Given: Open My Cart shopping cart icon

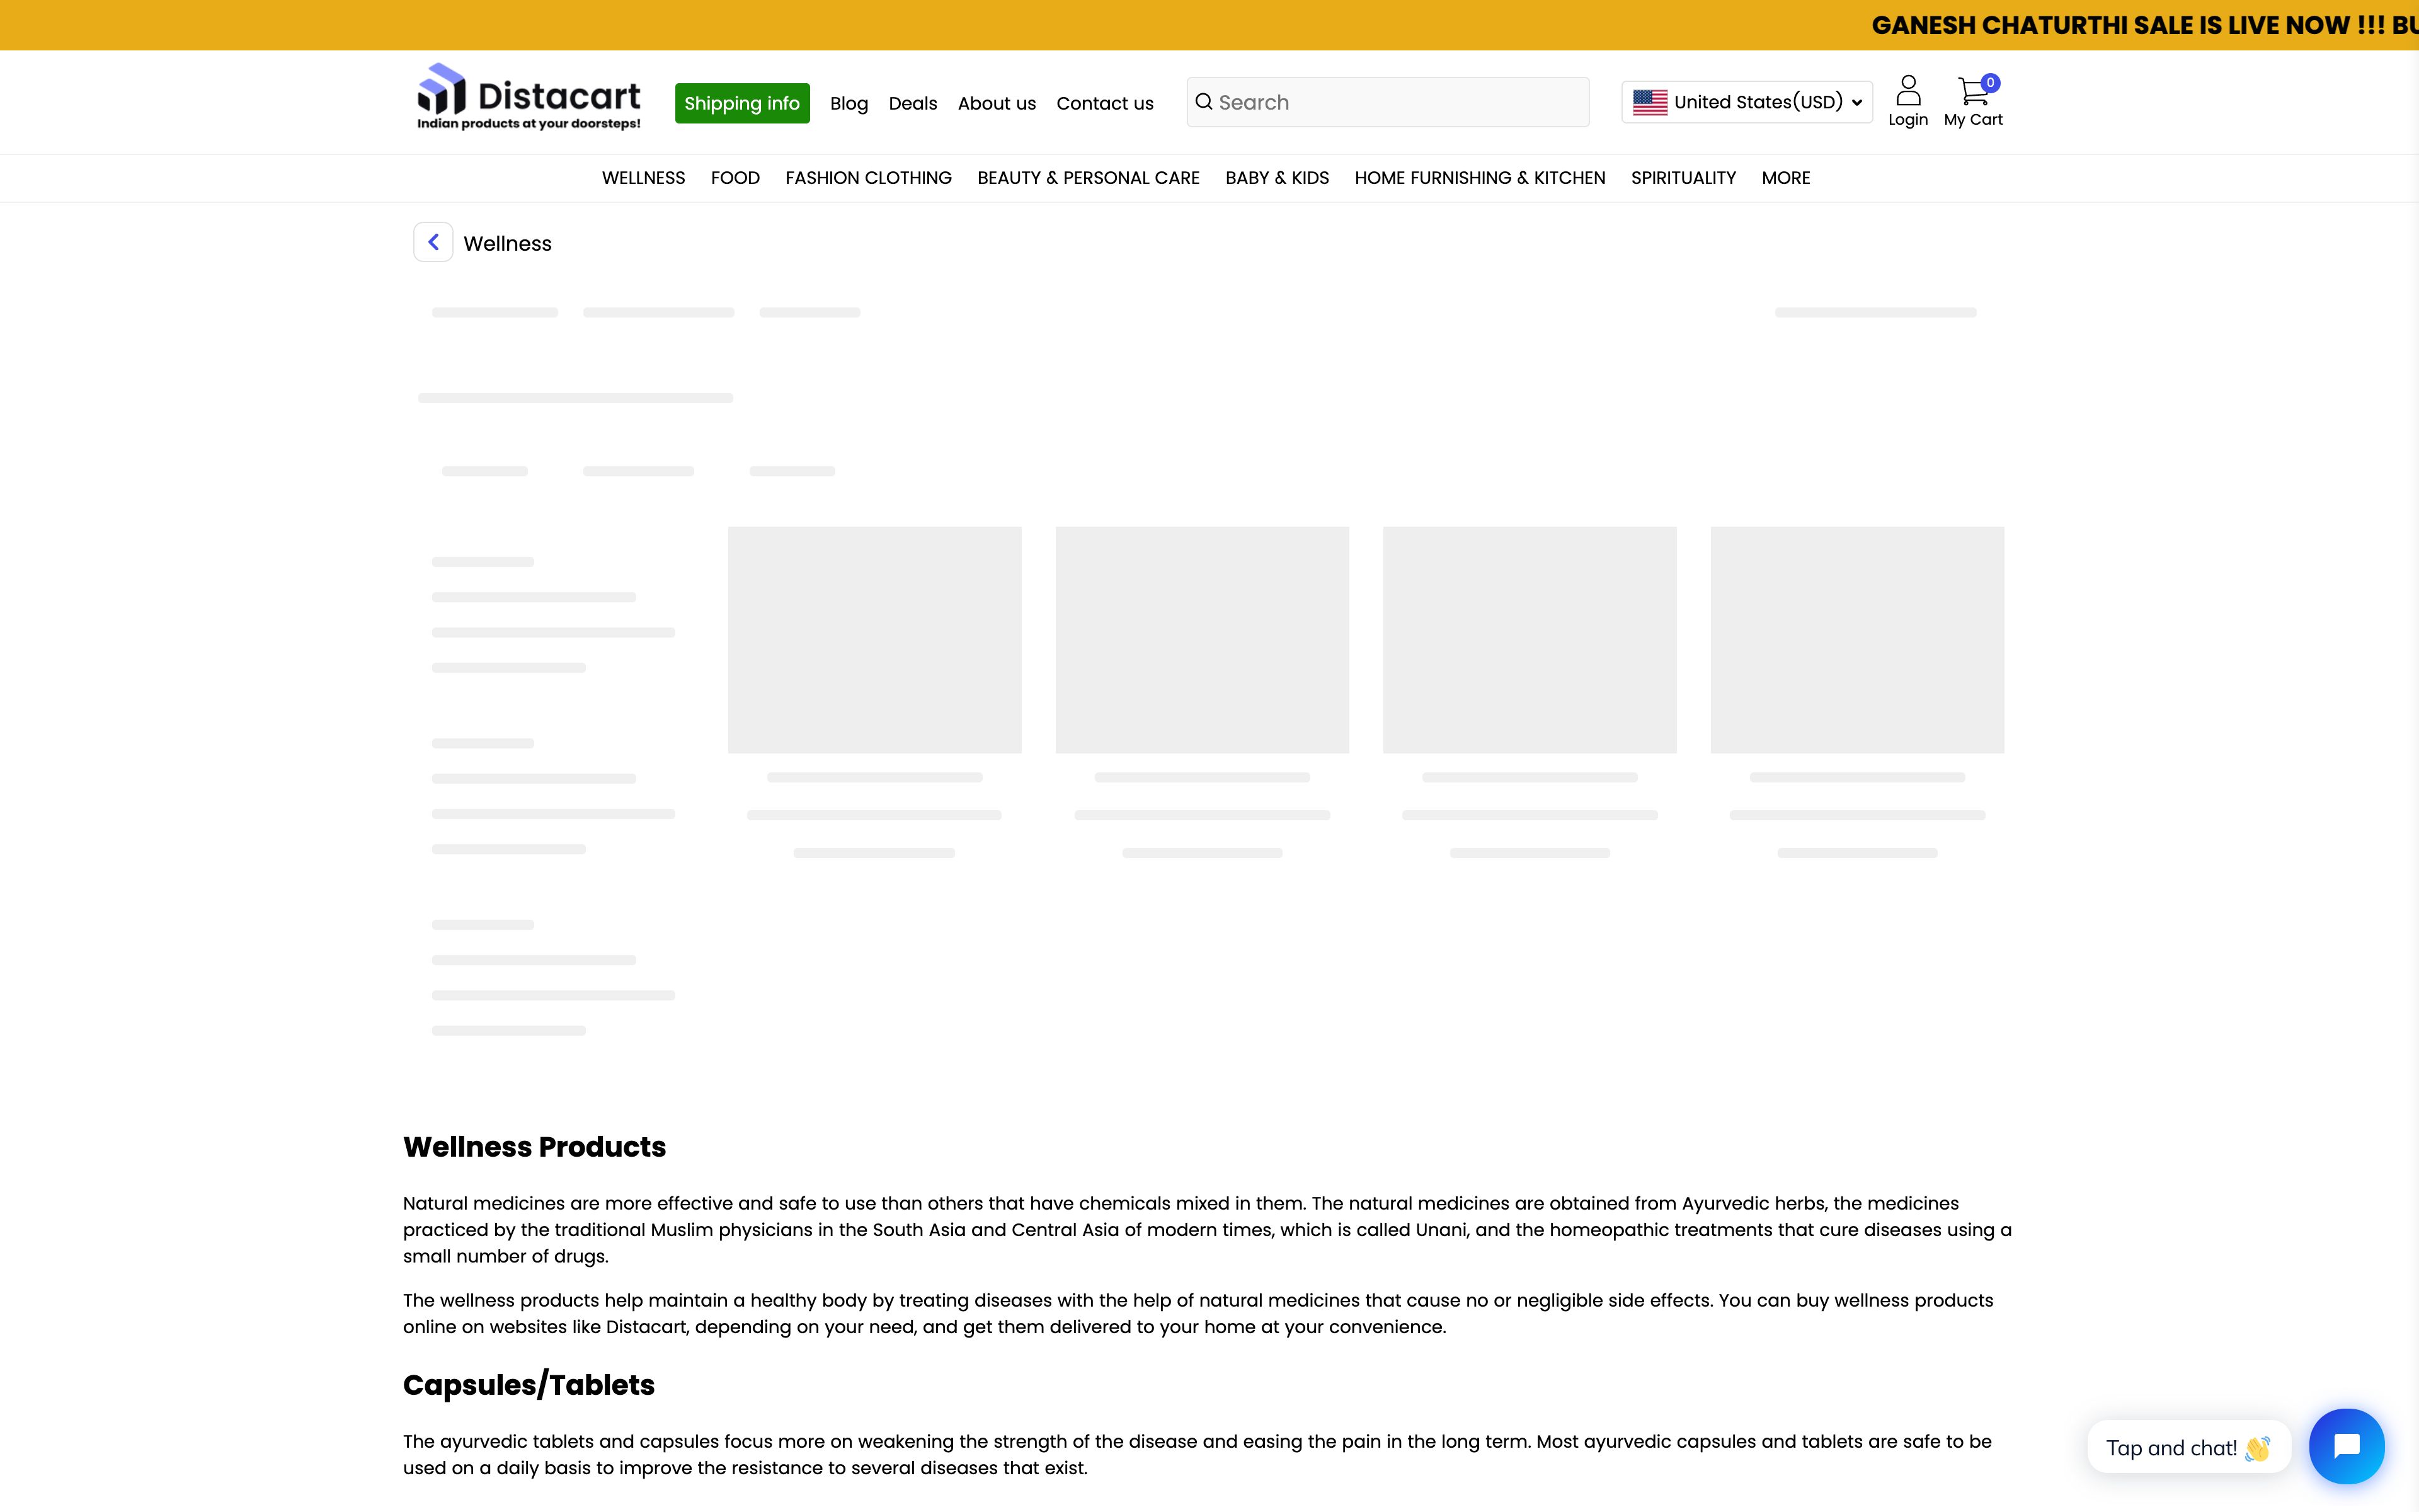Looking at the screenshot, I should point(1973,90).
